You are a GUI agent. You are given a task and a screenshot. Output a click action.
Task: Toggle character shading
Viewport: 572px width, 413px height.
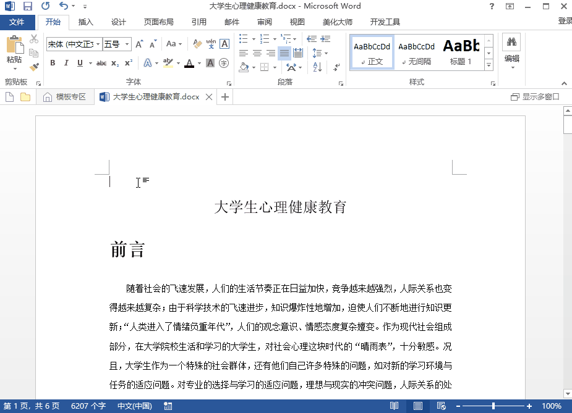pyautogui.click(x=210, y=63)
